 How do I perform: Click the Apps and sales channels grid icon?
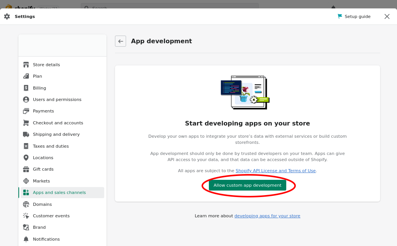tap(26, 192)
